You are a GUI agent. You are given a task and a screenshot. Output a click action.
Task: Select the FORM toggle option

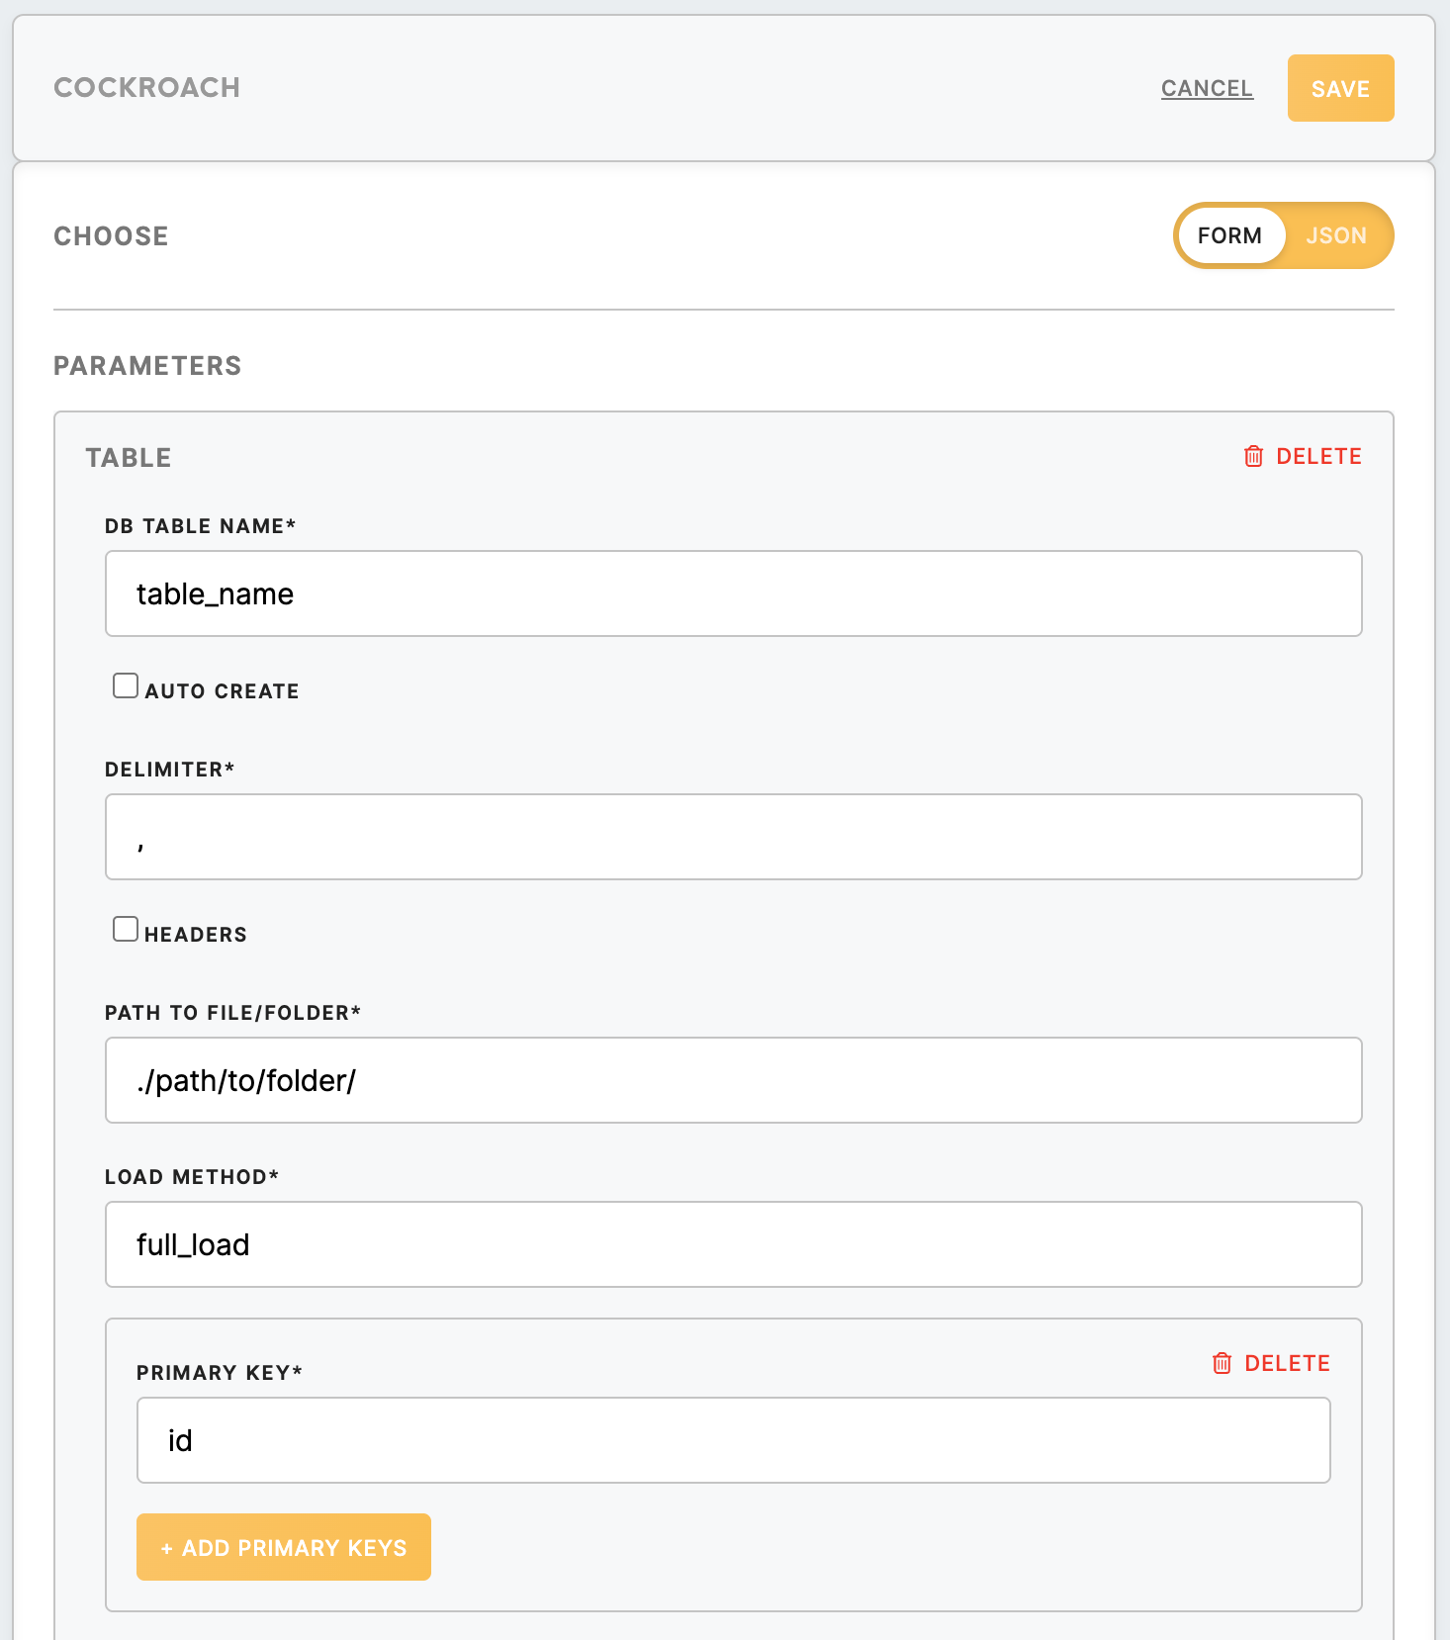click(1229, 235)
